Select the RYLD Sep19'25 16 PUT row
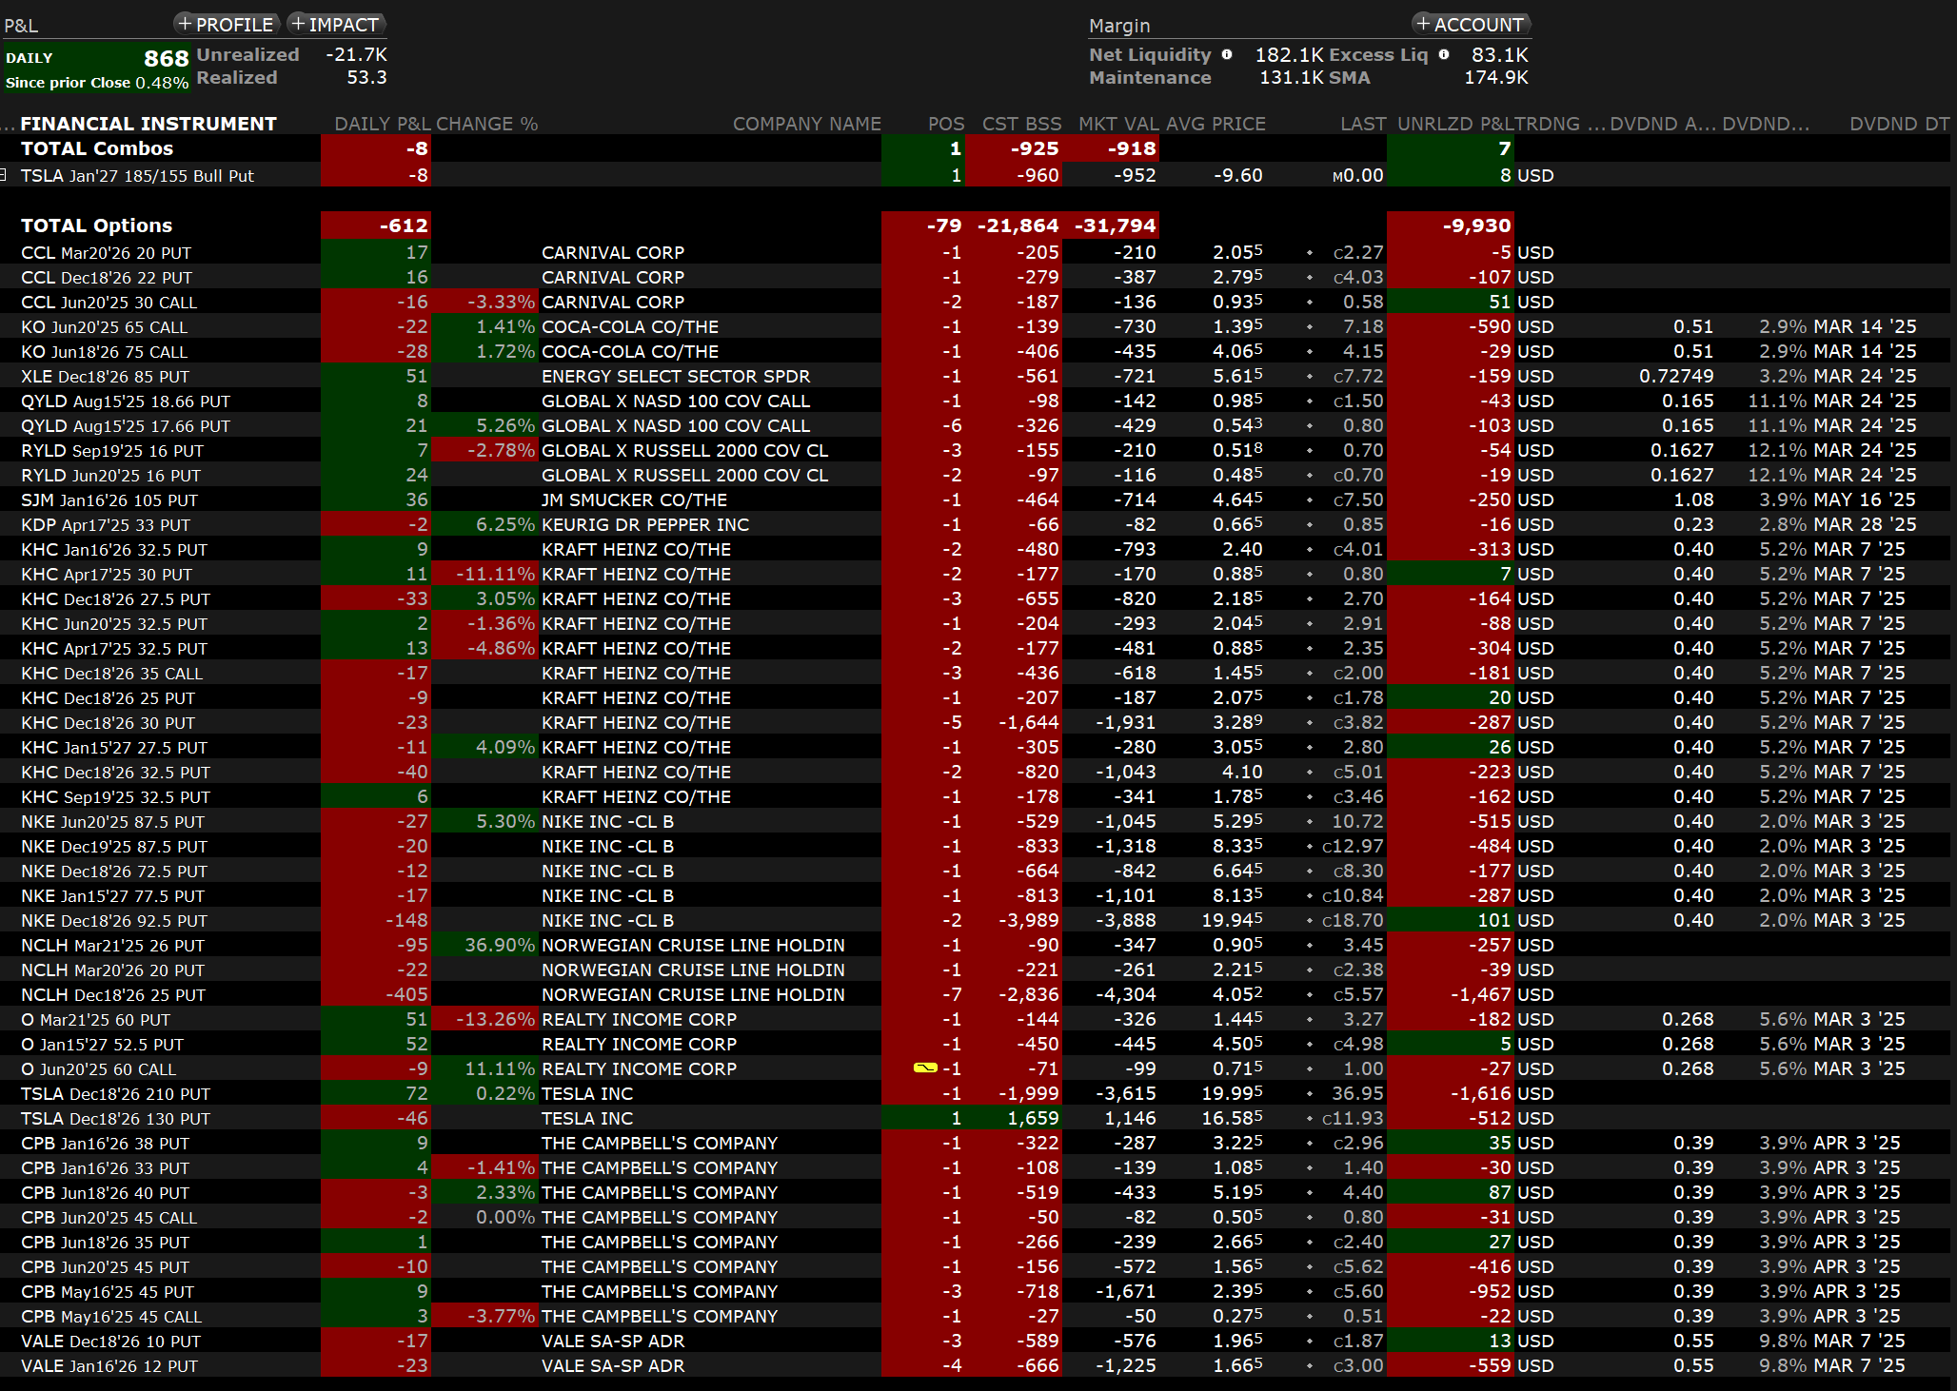The image size is (1957, 1391). pos(975,450)
